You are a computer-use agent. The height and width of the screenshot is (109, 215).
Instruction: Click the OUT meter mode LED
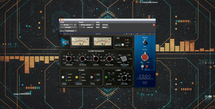[x=125, y=43]
